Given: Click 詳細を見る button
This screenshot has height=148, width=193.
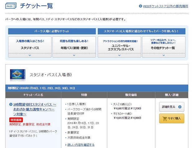Looking at the screenshot, I should click(172, 107).
